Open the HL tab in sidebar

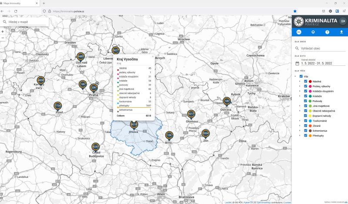tap(299, 32)
